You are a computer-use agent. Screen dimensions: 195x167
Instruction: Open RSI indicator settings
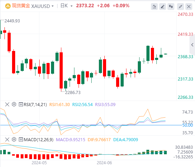click(x=14, y=104)
